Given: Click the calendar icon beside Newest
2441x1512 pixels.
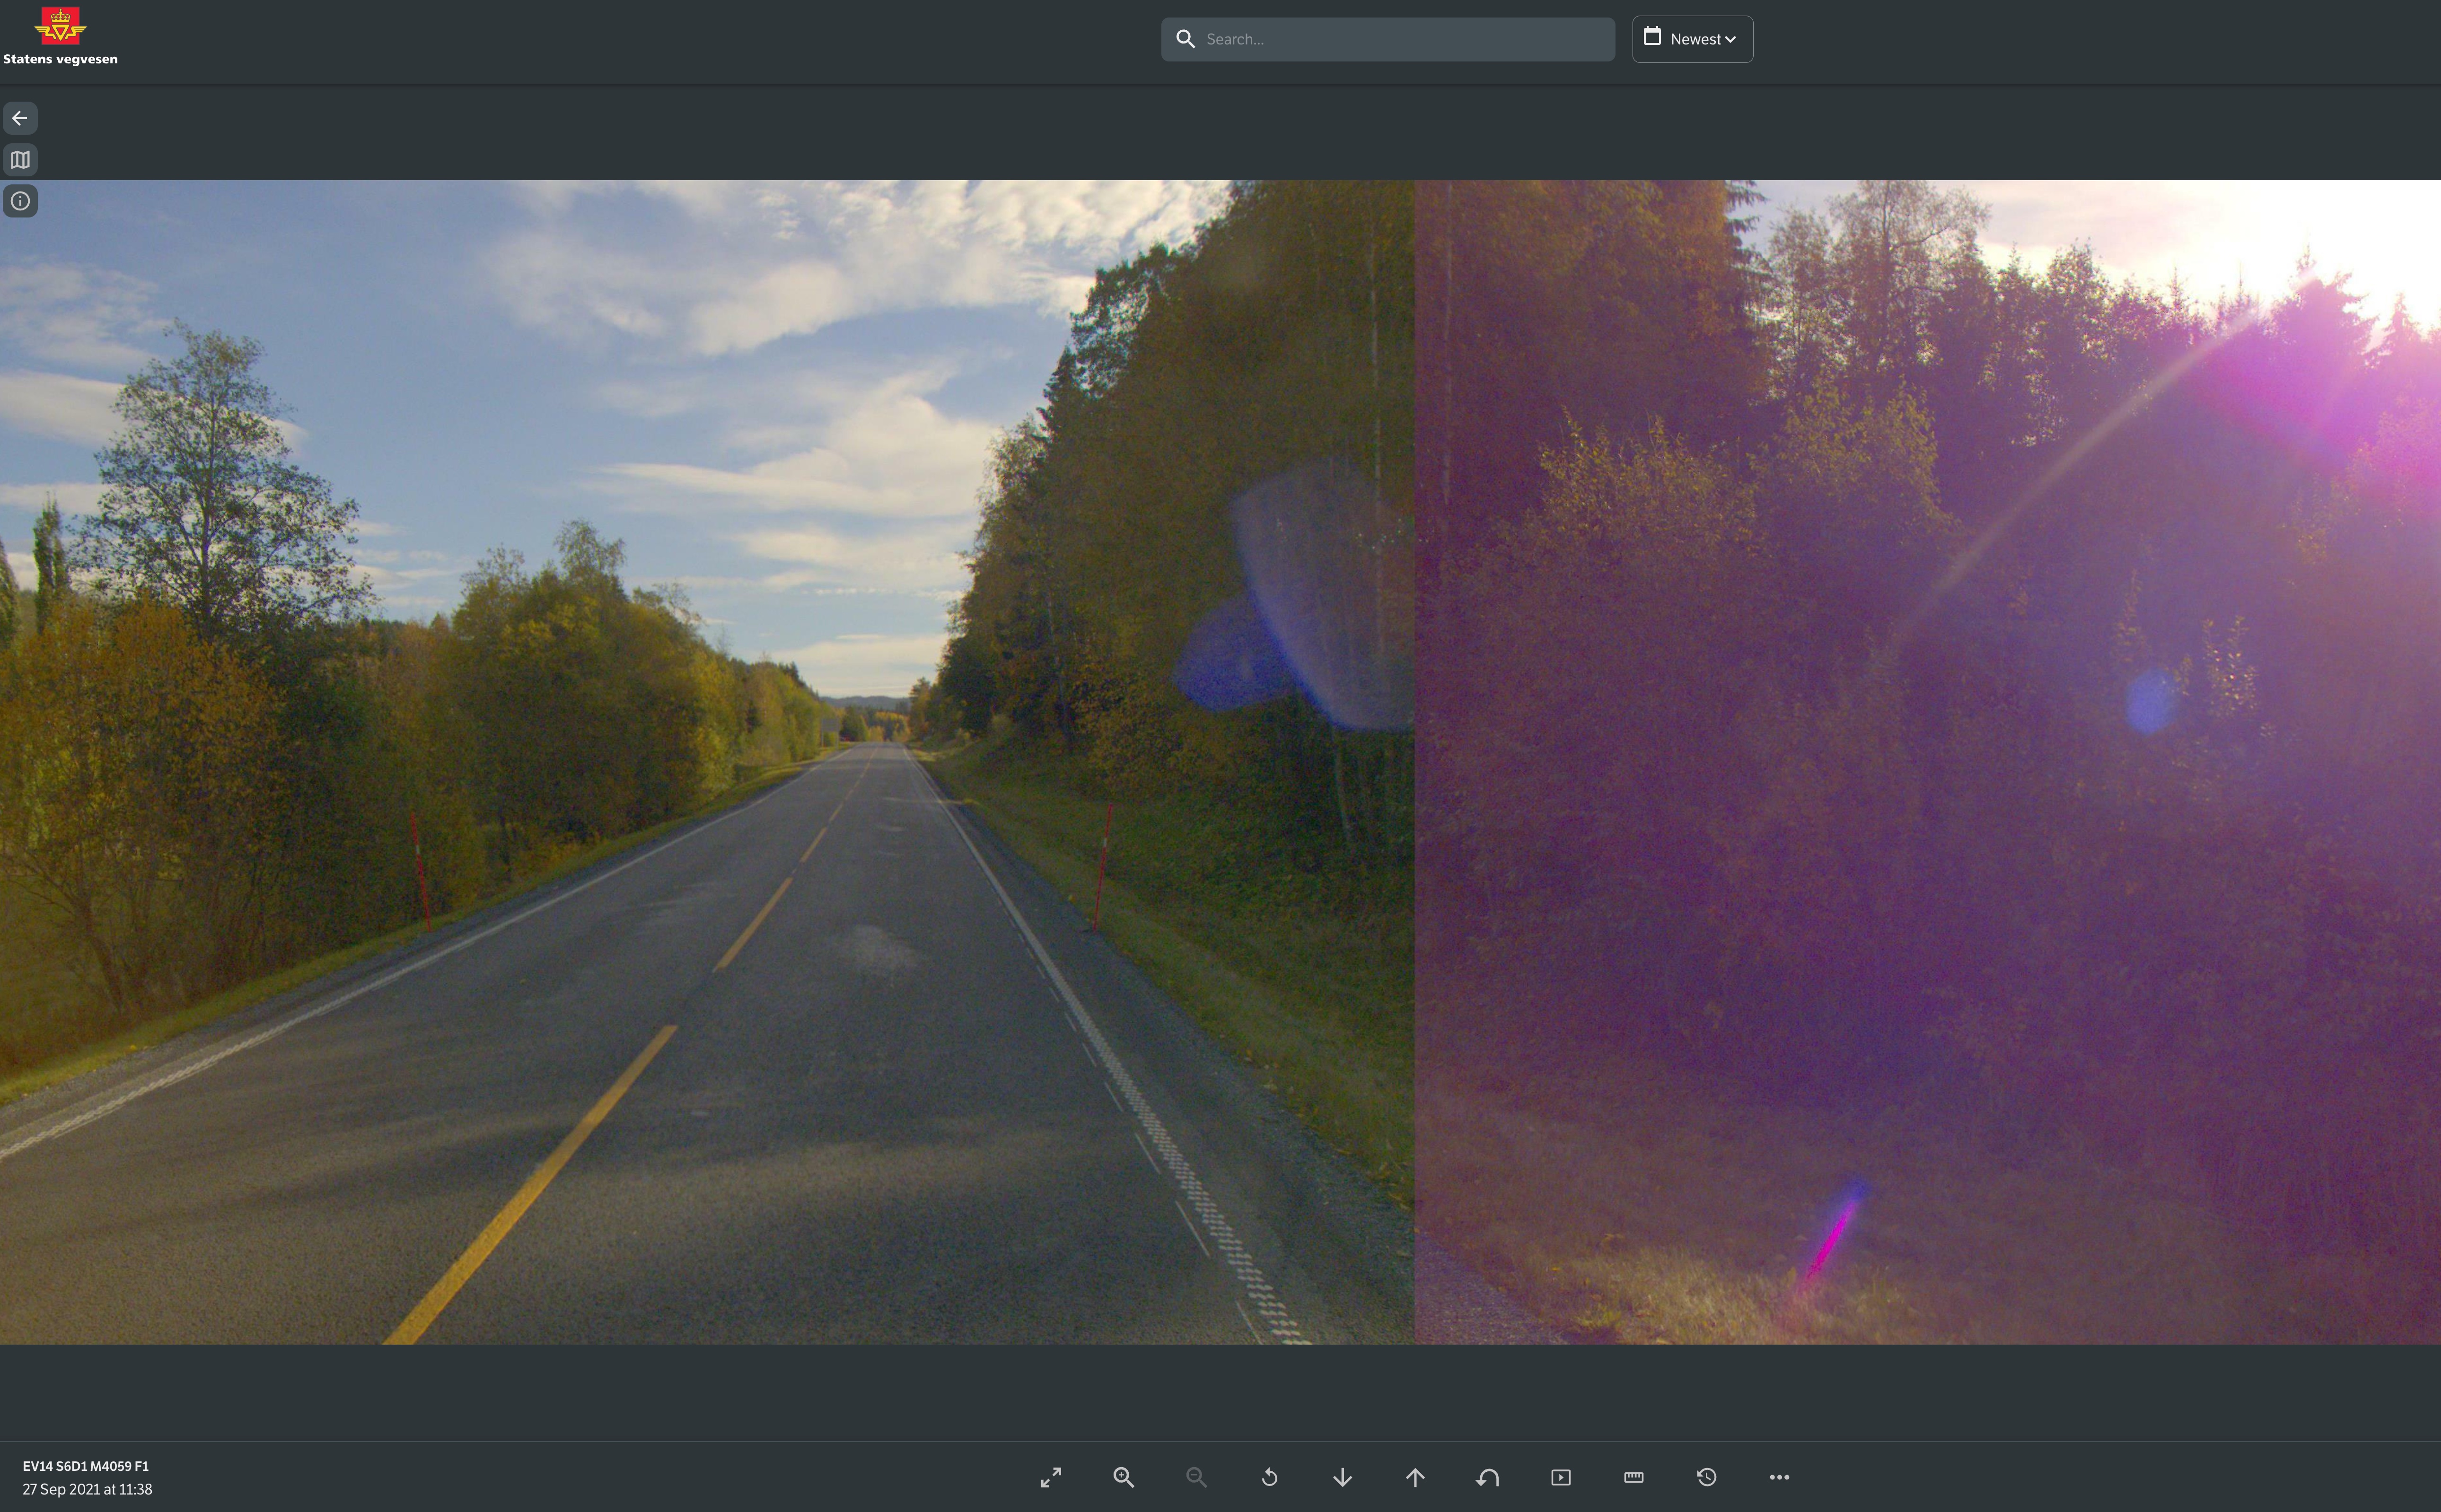Looking at the screenshot, I should [1653, 37].
